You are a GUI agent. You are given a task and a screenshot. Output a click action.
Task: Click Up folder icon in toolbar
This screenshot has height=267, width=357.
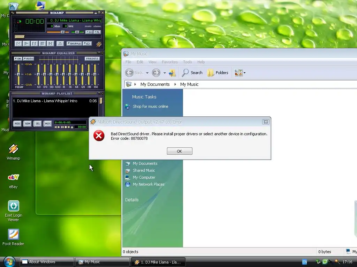point(172,73)
